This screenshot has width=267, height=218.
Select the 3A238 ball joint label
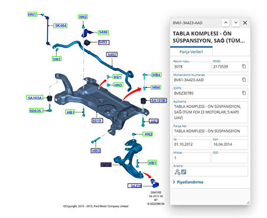click(135, 186)
